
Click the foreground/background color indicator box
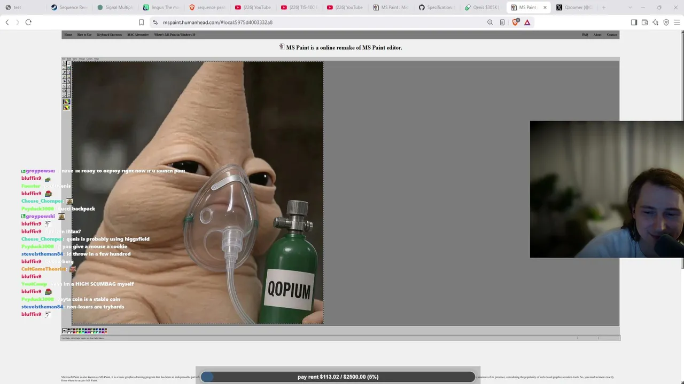pyautogui.click(x=64, y=331)
